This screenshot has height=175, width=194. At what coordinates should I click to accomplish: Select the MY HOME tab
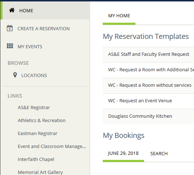[x=119, y=16]
